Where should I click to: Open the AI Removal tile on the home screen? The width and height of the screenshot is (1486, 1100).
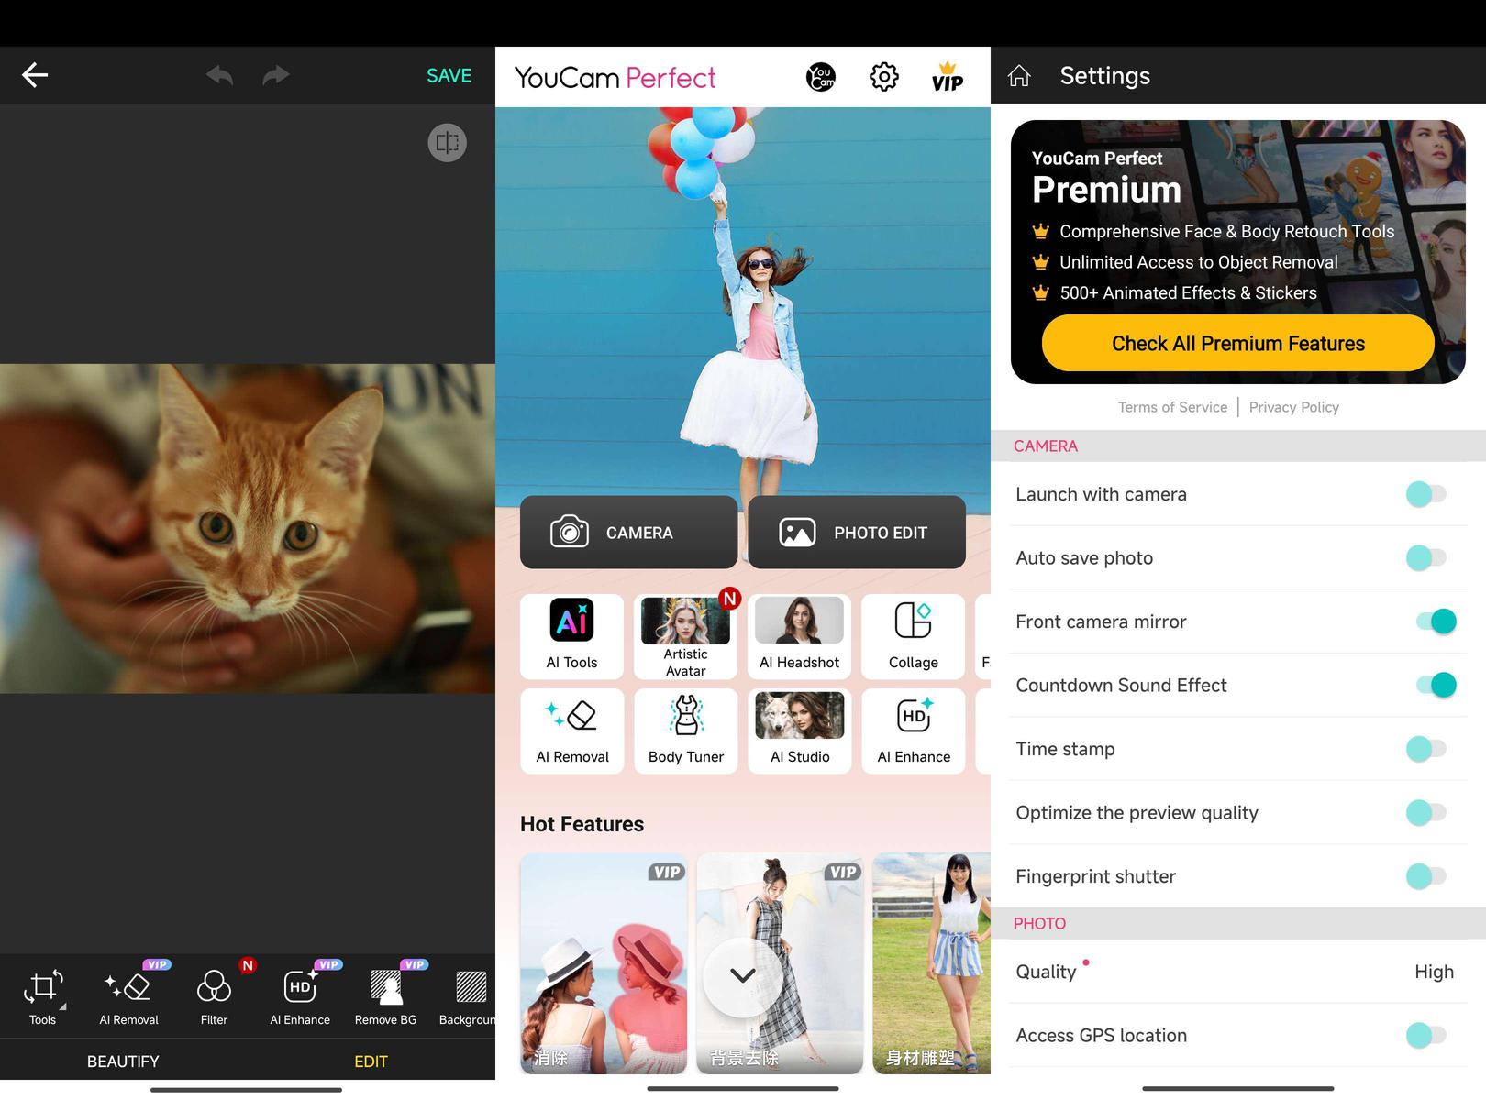pos(572,731)
